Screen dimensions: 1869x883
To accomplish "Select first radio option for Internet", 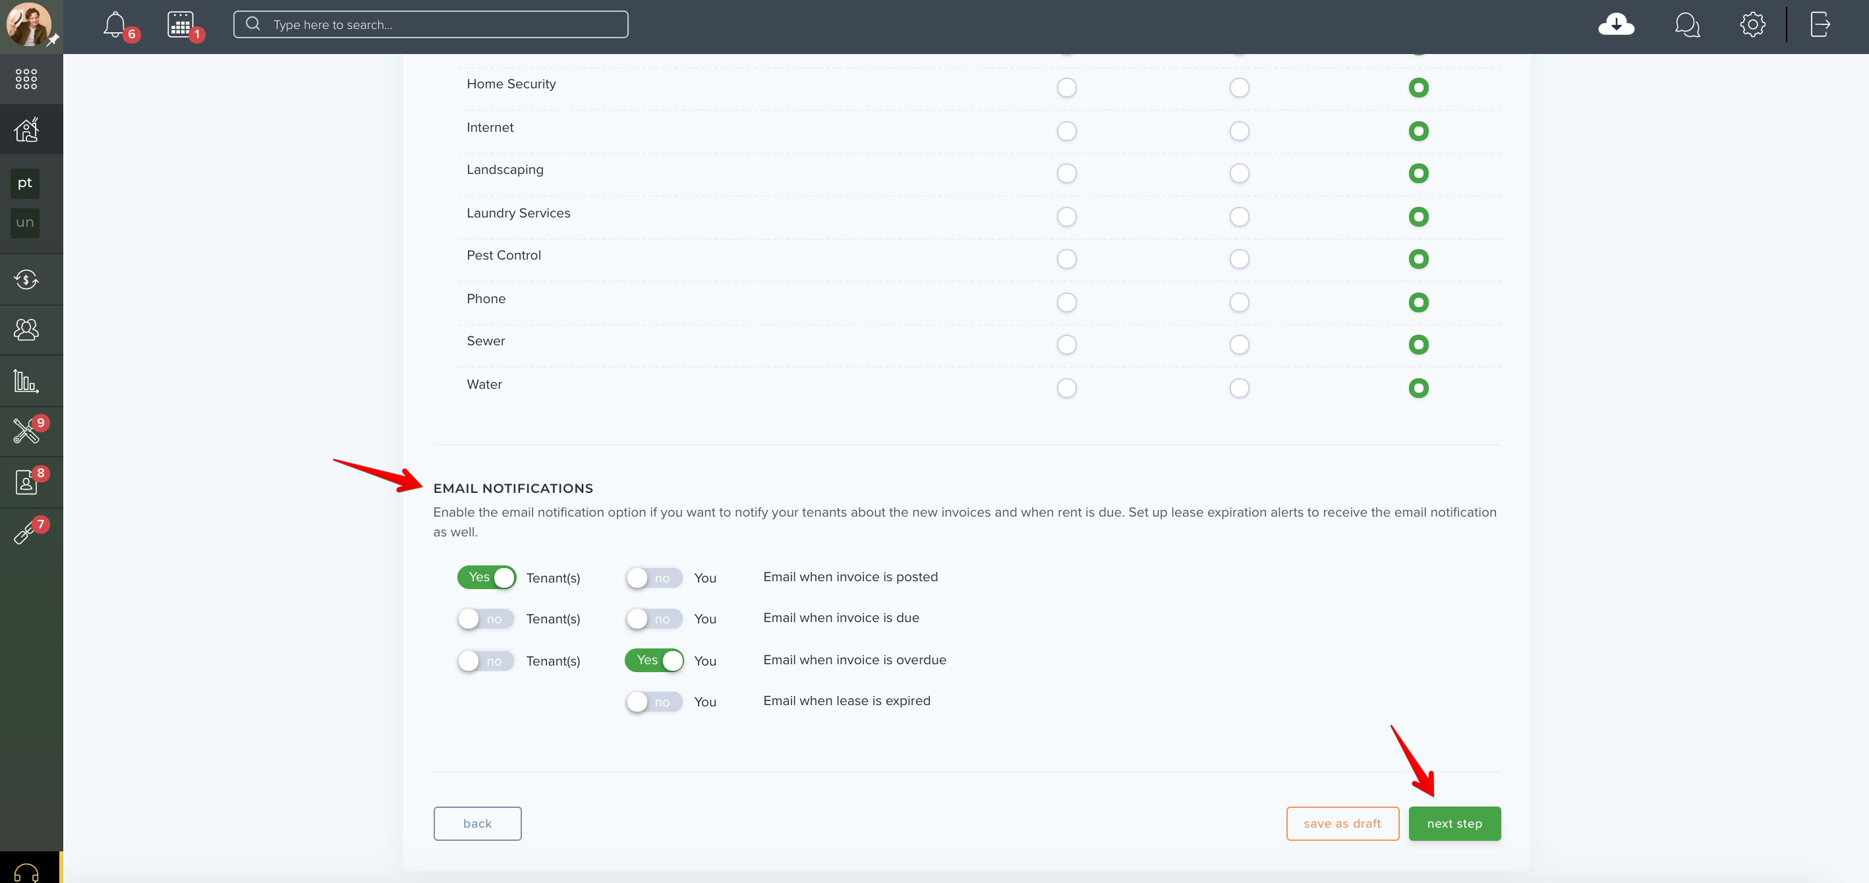I will point(1066,131).
